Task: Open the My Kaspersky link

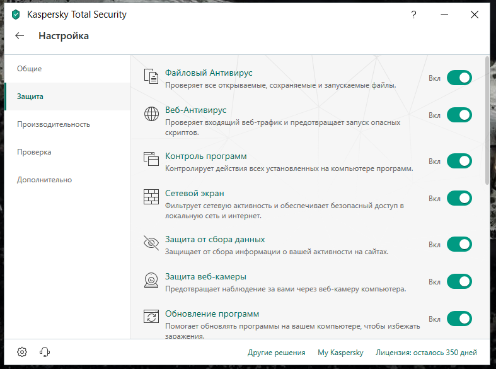Action: pos(340,353)
